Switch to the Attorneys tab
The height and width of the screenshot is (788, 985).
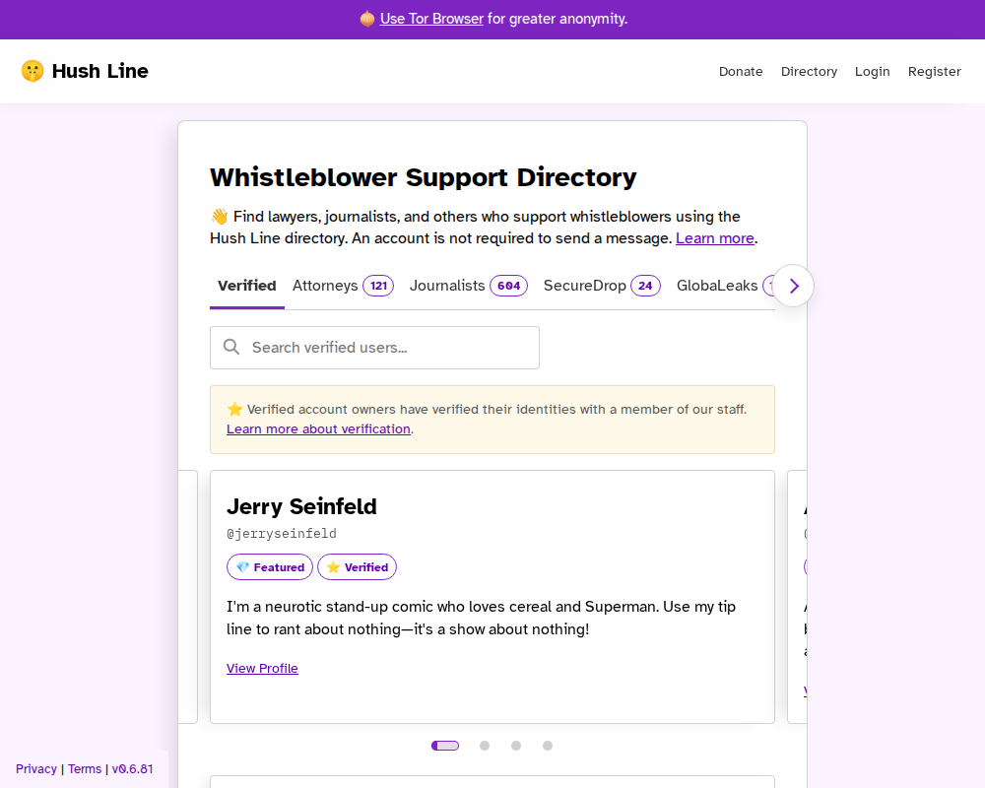pyautogui.click(x=343, y=286)
